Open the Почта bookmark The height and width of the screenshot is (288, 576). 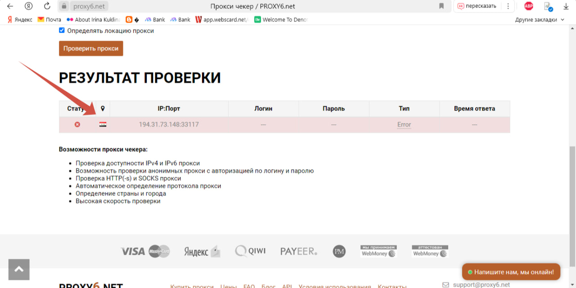point(49,20)
